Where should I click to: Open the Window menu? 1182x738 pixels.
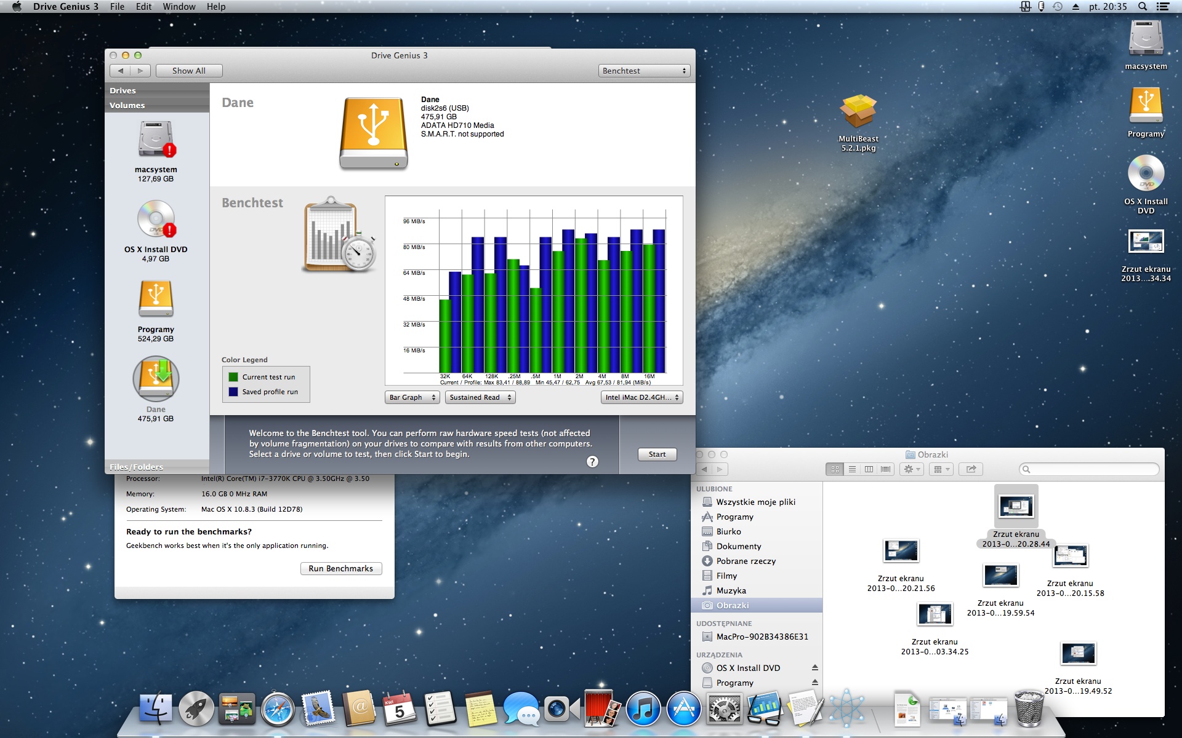tap(179, 7)
